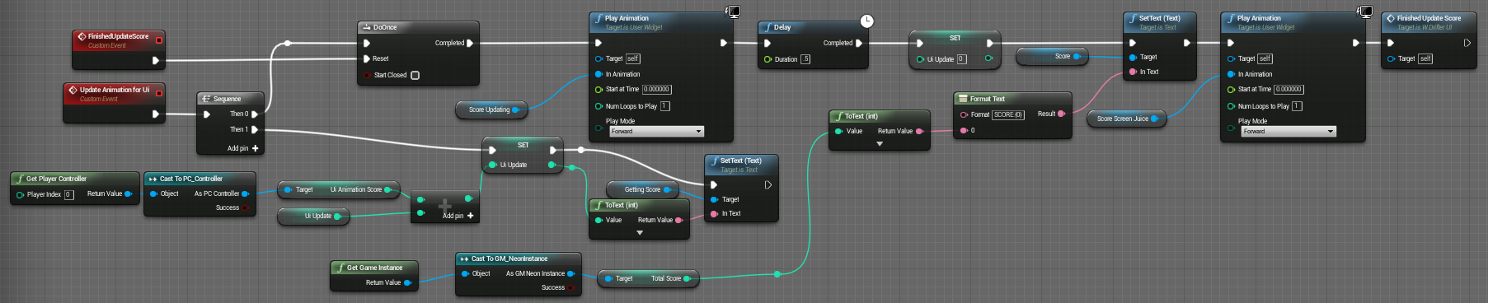The image size is (1488, 303).
Task: Click Start at Time field on left Play Animation
Action: pyautogui.click(x=657, y=89)
